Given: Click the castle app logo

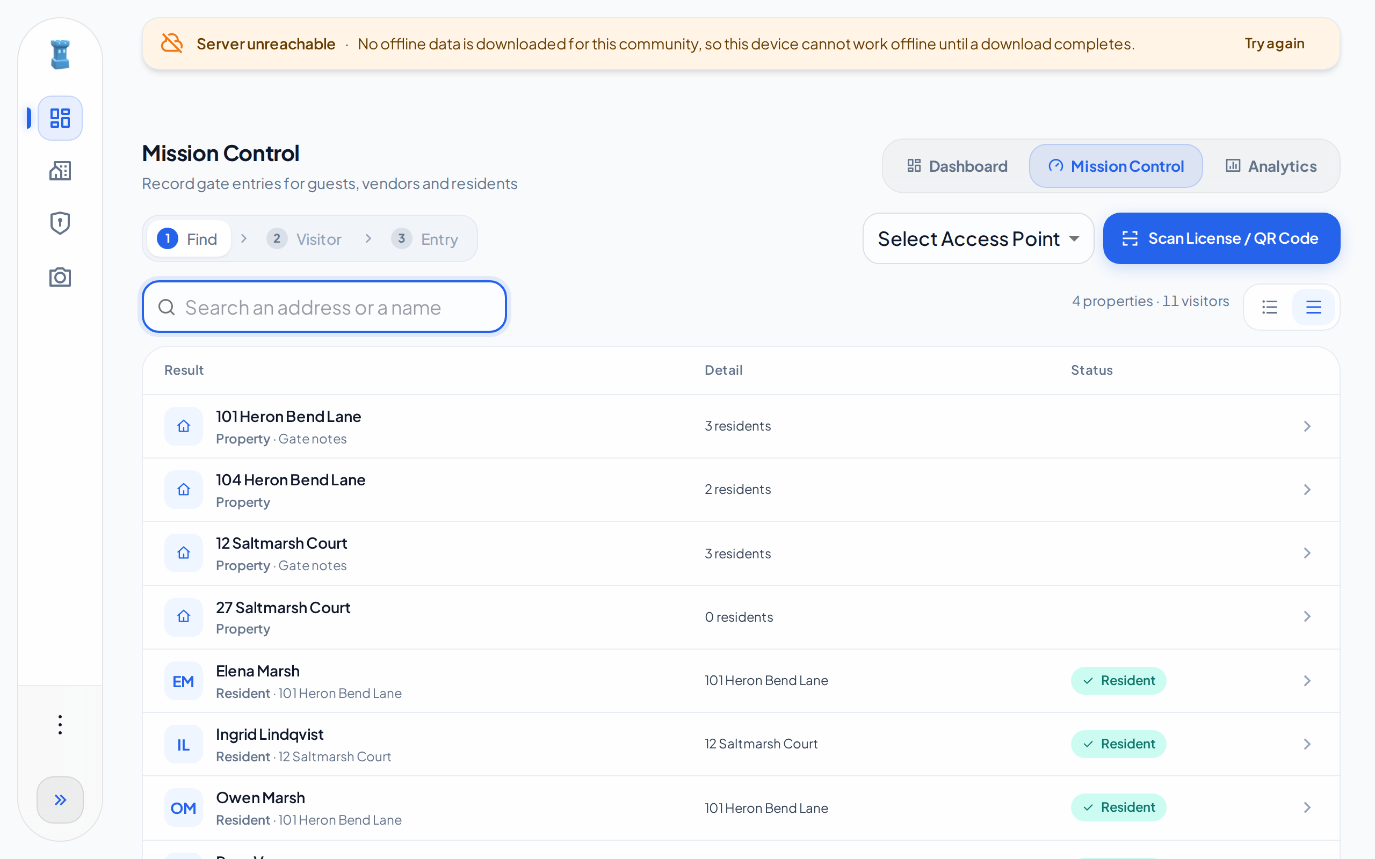Looking at the screenshot, I should point(60,55).
